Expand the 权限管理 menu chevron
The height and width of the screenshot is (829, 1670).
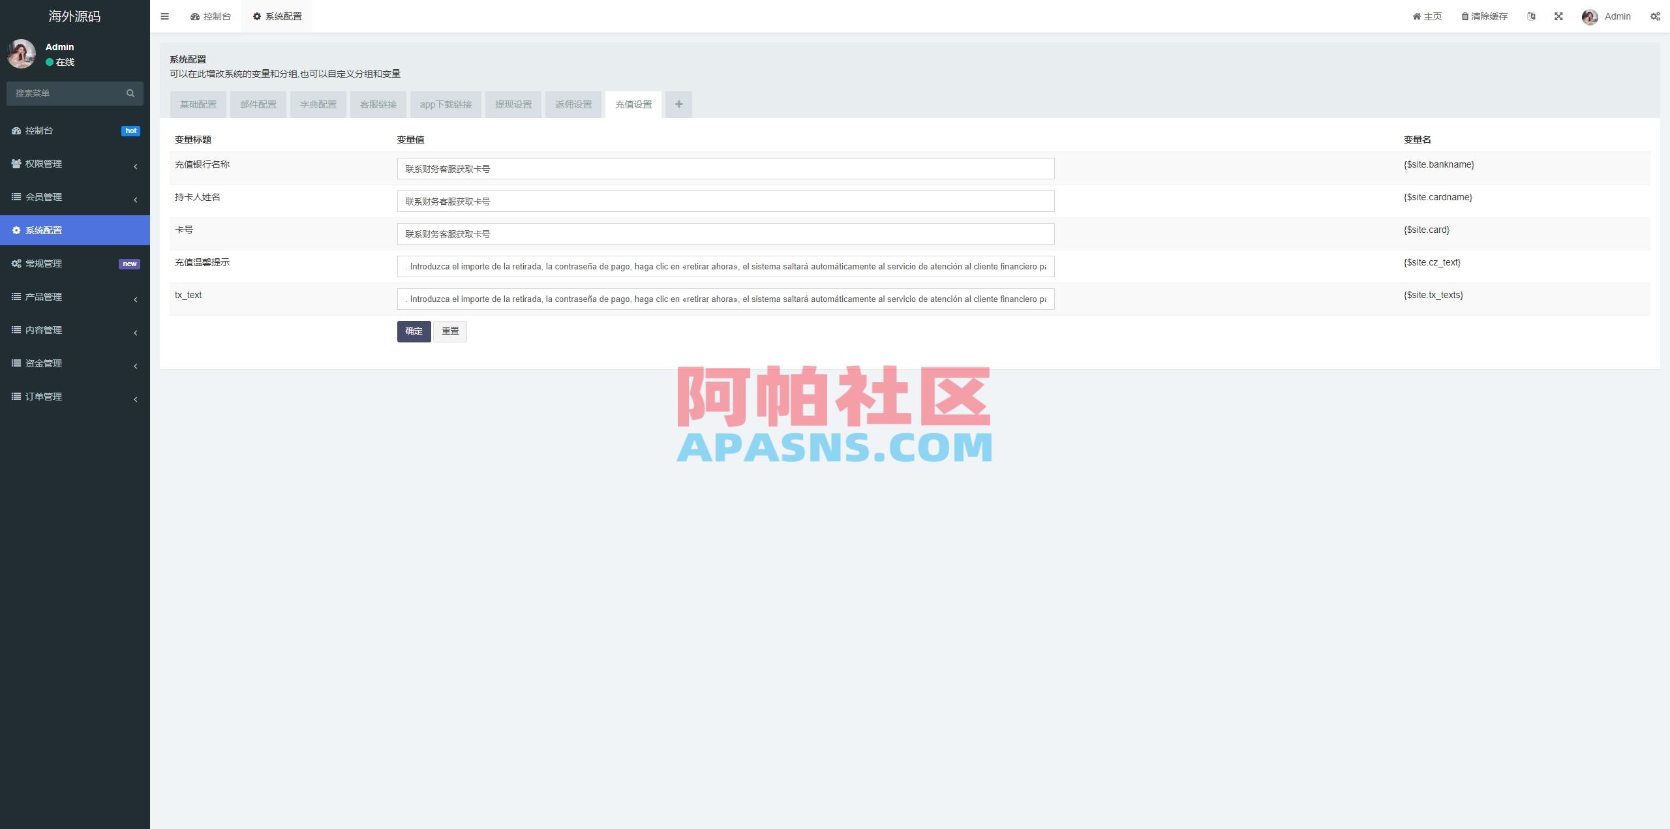point(136,166)
